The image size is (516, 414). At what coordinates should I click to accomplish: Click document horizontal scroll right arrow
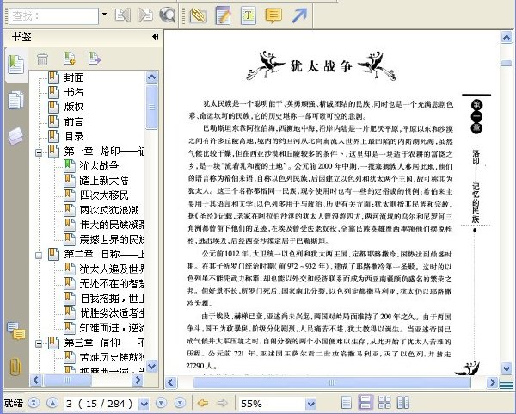(492, 383)
